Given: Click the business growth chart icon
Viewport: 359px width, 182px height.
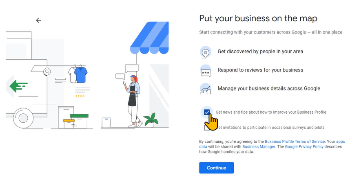Looking at the screenshot, I should tap(205, 89).
